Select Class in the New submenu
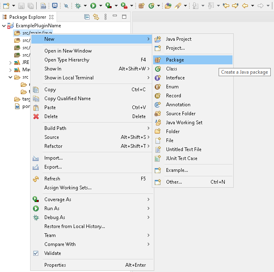 coord(193,69)
